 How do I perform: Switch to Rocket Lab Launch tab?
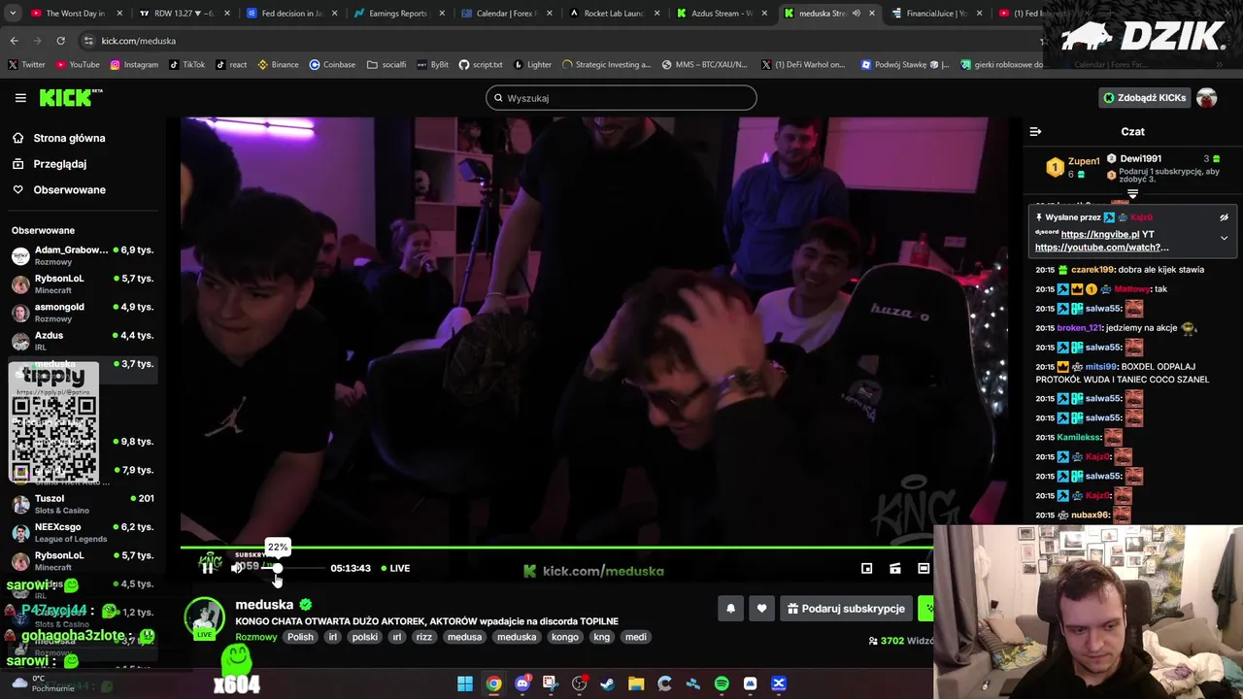coord(615,14)
